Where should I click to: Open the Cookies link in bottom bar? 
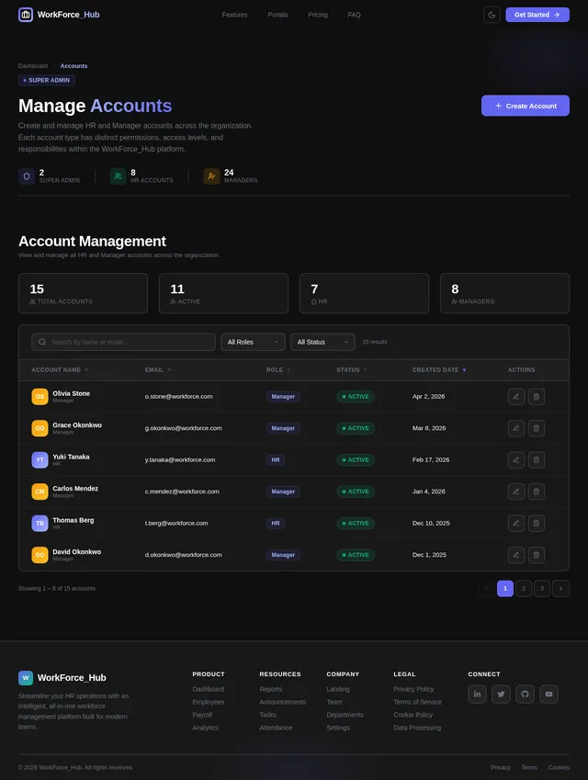tap(559, 767)
